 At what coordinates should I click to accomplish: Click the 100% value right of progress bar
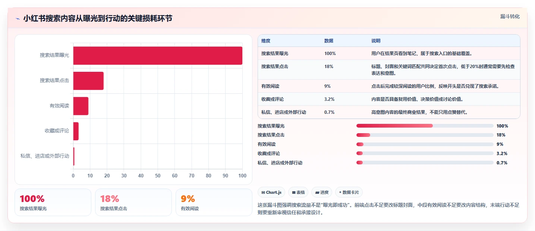click(502, 126)
